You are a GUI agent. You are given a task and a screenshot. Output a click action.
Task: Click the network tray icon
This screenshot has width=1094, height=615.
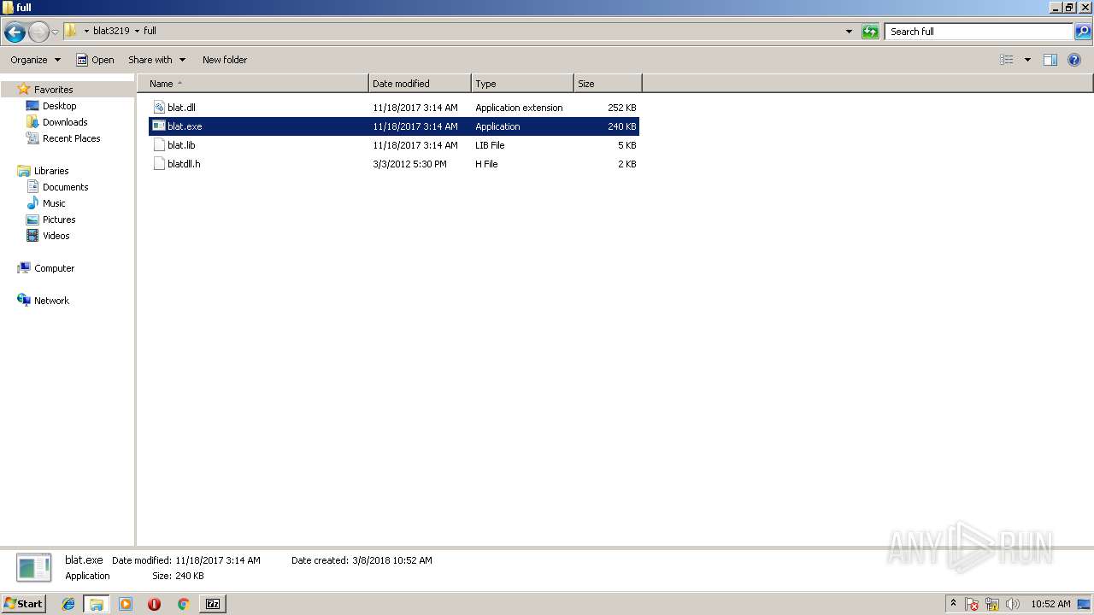point(992,604)
